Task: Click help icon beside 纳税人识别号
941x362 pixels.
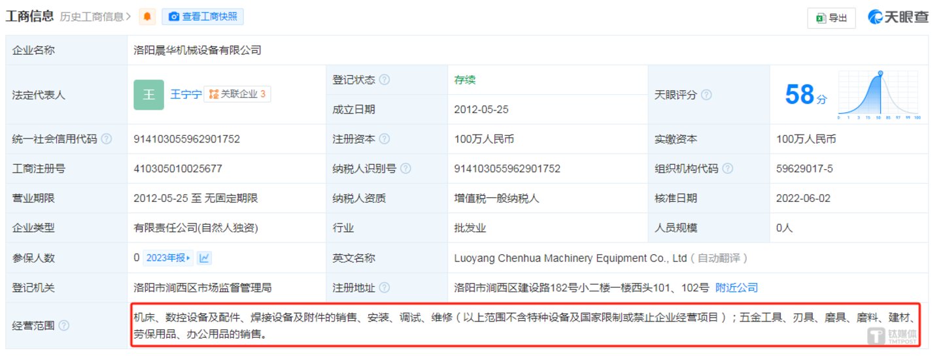Action: coord(405,169)
